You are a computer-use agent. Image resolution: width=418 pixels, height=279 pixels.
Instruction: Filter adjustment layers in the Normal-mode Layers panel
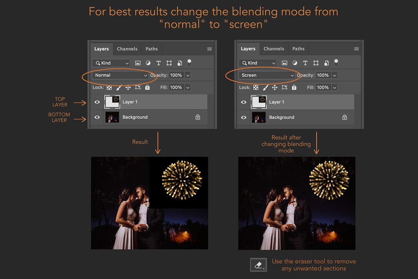[148, 63]
